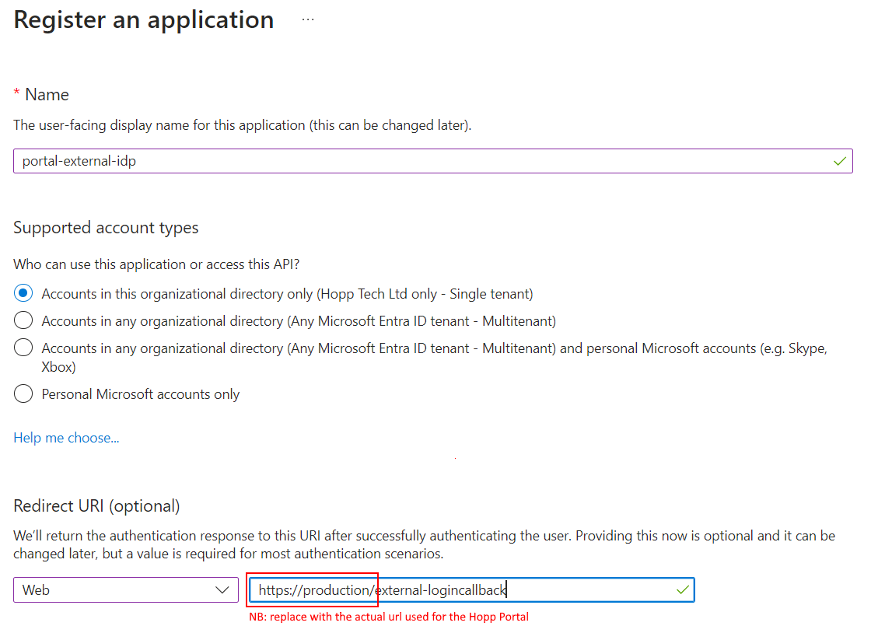
Task: Click the red asterisk next to the Name label
Action: tap(15, 93)
